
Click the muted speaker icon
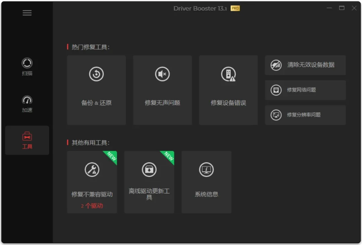(162, 74)
